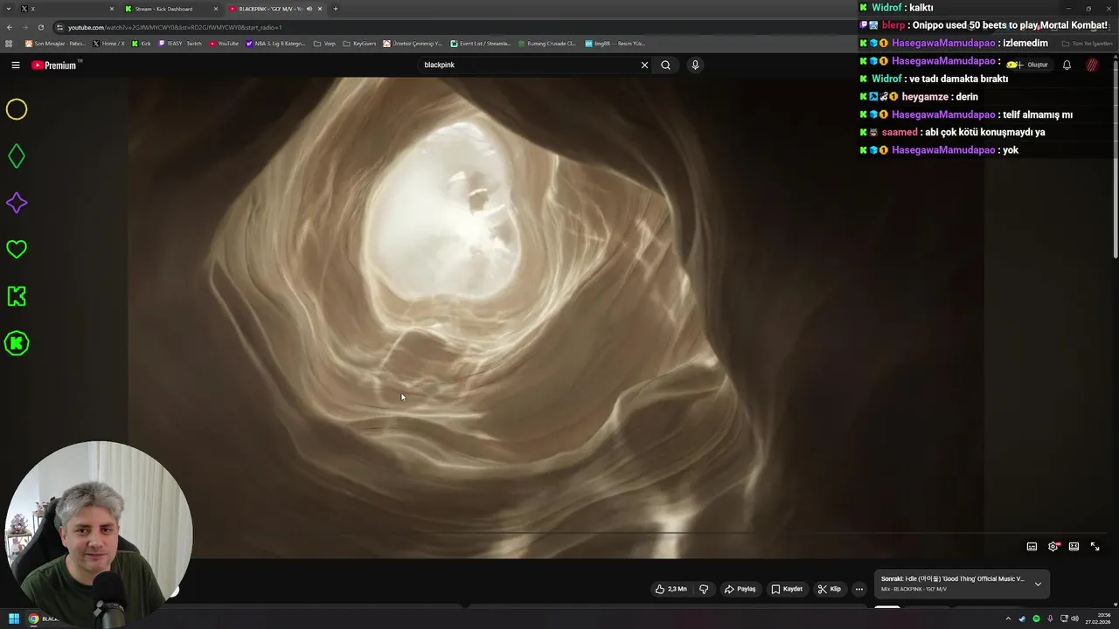Select the green Kick K overlay icon
Image resolution: width=1119 pixels, height=629 pixels.
17,296
